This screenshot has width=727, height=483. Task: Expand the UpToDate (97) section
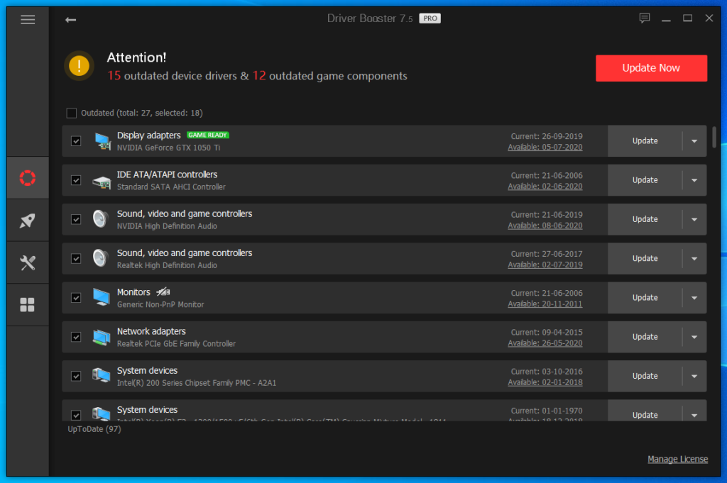point(94,428)
